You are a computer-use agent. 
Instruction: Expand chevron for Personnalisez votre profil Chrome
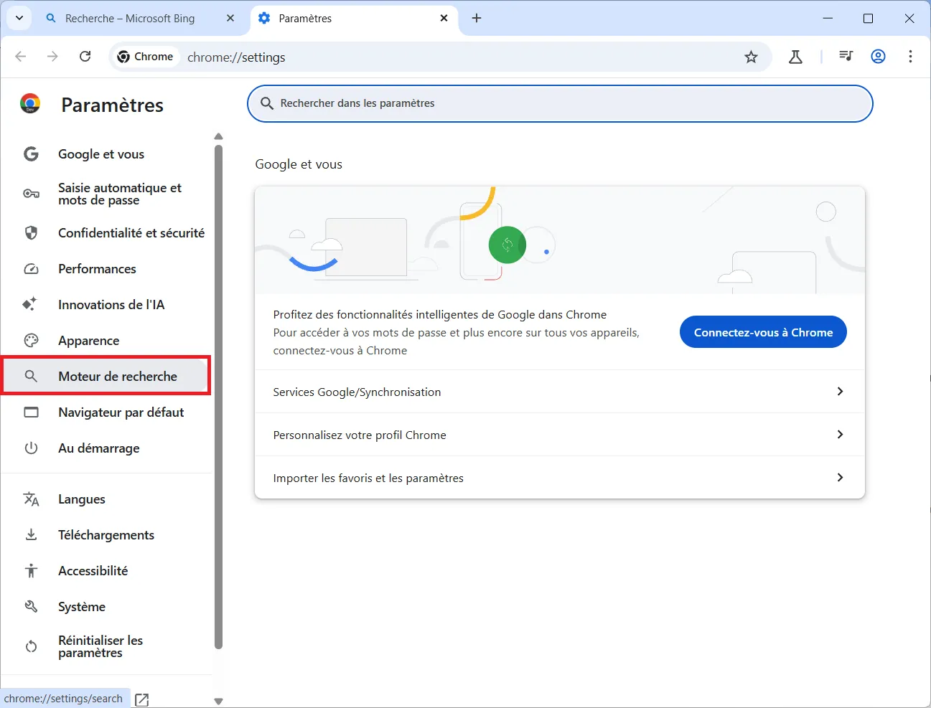[x=840, y=435]
